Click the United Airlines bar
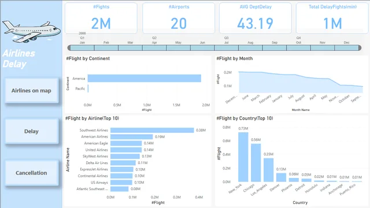This screenshot has height=208, width=370. (126, 150)
